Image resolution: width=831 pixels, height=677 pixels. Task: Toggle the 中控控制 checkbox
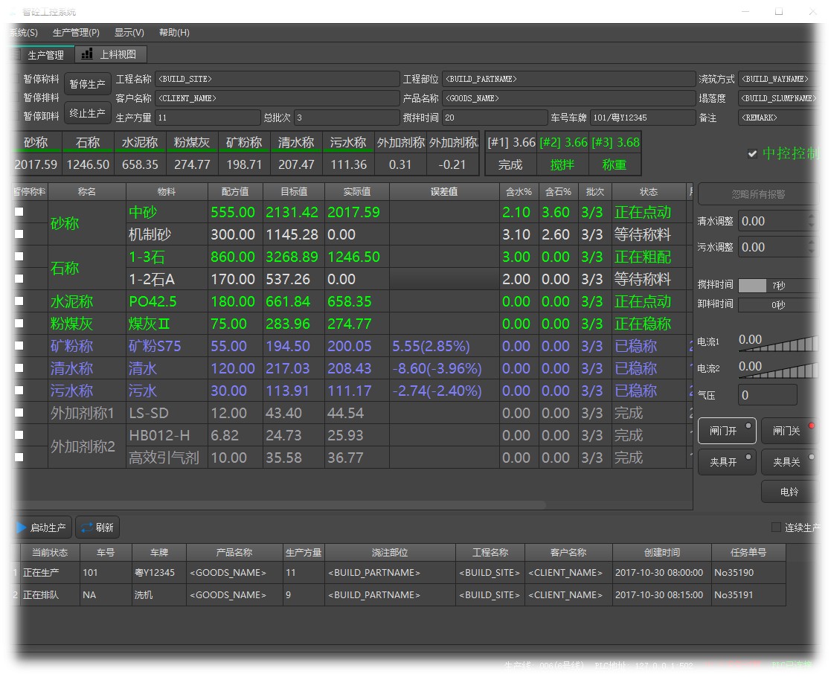752,154
